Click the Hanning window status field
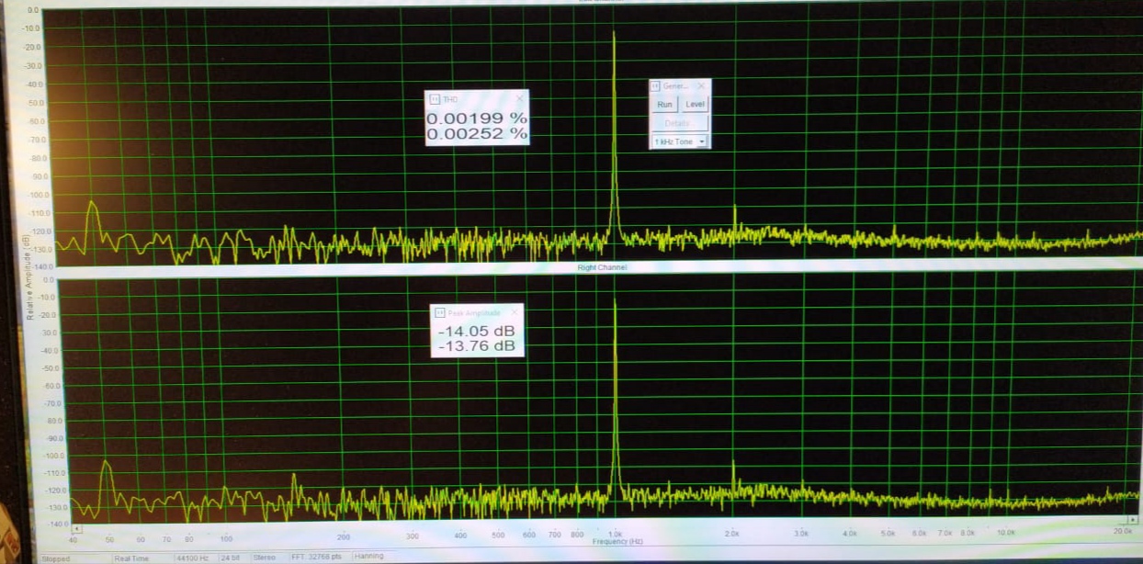Screen dimensions: 1143x564 [x=368, y=558]
